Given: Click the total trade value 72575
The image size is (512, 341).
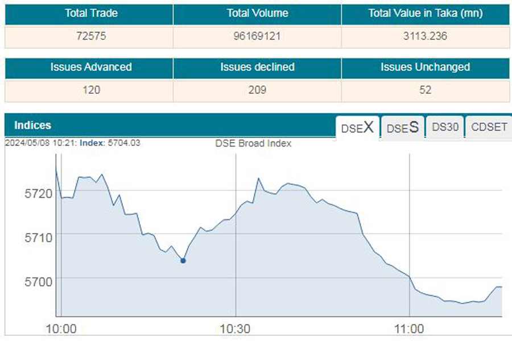Looking at the screenshot, I should pos(89,36).
